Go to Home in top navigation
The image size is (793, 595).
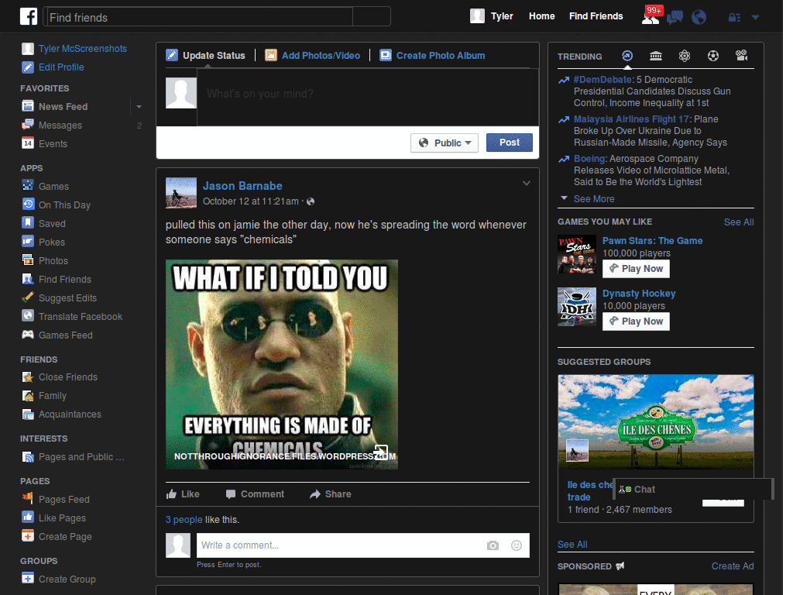(541, 16)
